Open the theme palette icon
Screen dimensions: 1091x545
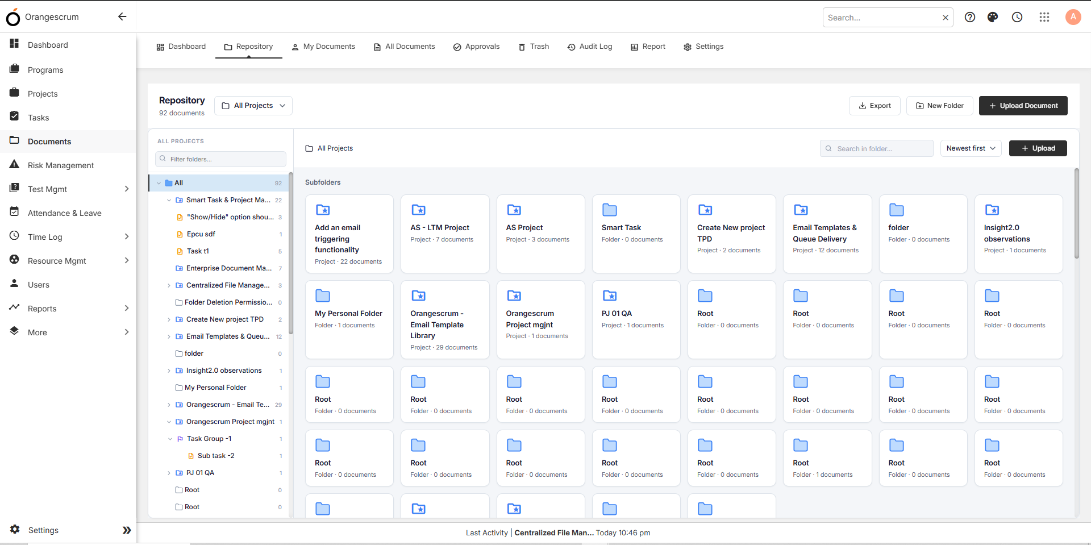tap(993, 17)
